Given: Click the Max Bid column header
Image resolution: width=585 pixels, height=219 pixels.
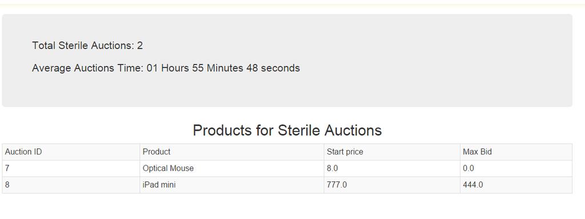Looking at the screenshot, I should [516, 152].
